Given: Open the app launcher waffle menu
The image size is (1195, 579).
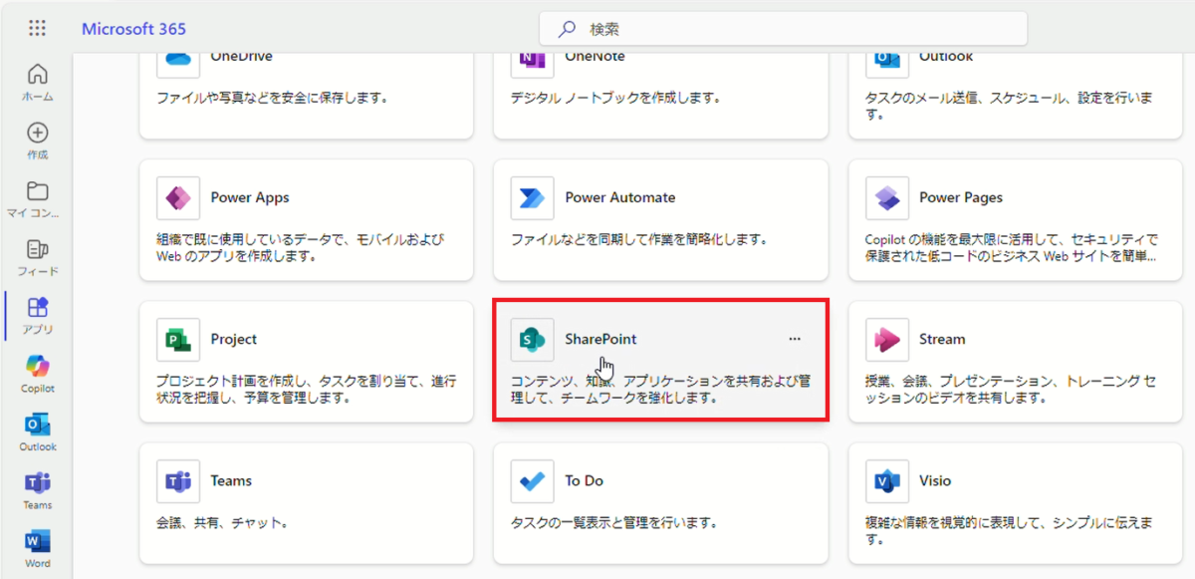Looking at the screenshot, I should click(x=37, y=28).
